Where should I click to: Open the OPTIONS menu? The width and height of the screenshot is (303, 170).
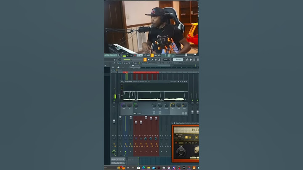tap(107, 55)
